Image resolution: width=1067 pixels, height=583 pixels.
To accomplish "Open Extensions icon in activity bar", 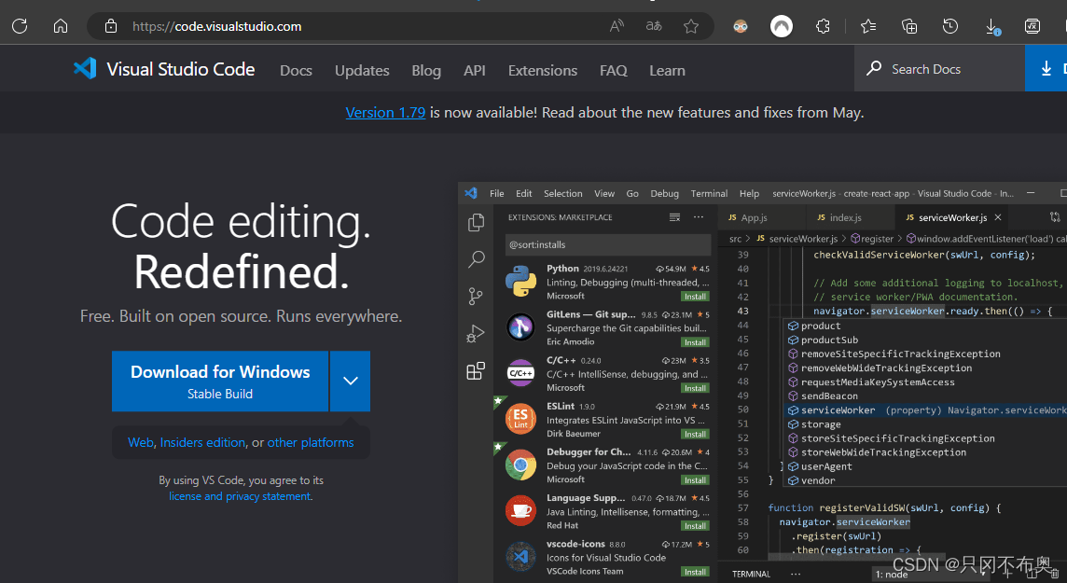I will pyautogui.click(x=476, y=370).
